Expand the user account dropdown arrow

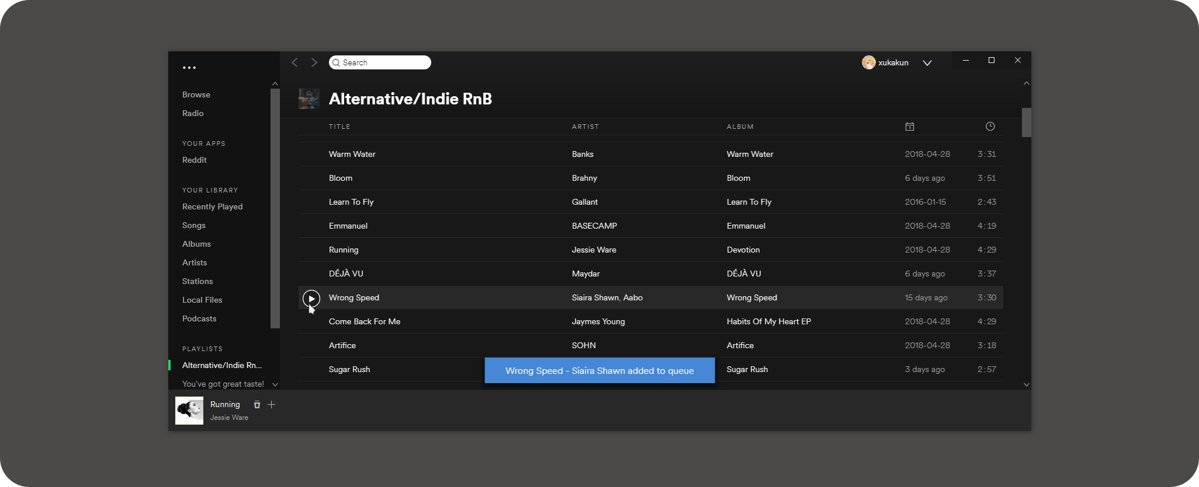[927, 63]
